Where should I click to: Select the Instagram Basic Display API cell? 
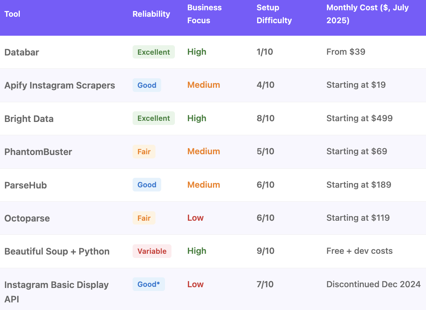click(56, 292)
